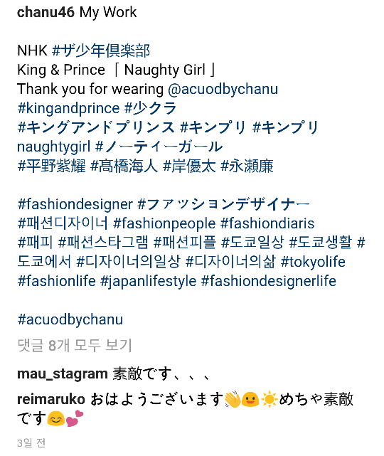
Task: Tap the #fashionpeople hashtag
Action: point(164,223)
